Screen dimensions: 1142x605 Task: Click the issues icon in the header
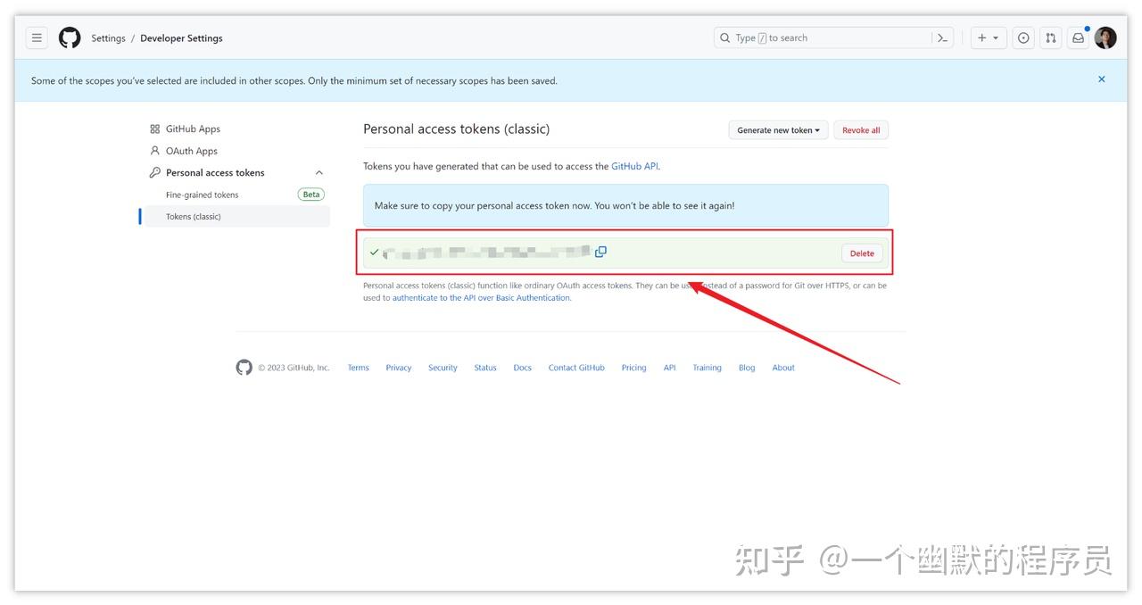1022,37
